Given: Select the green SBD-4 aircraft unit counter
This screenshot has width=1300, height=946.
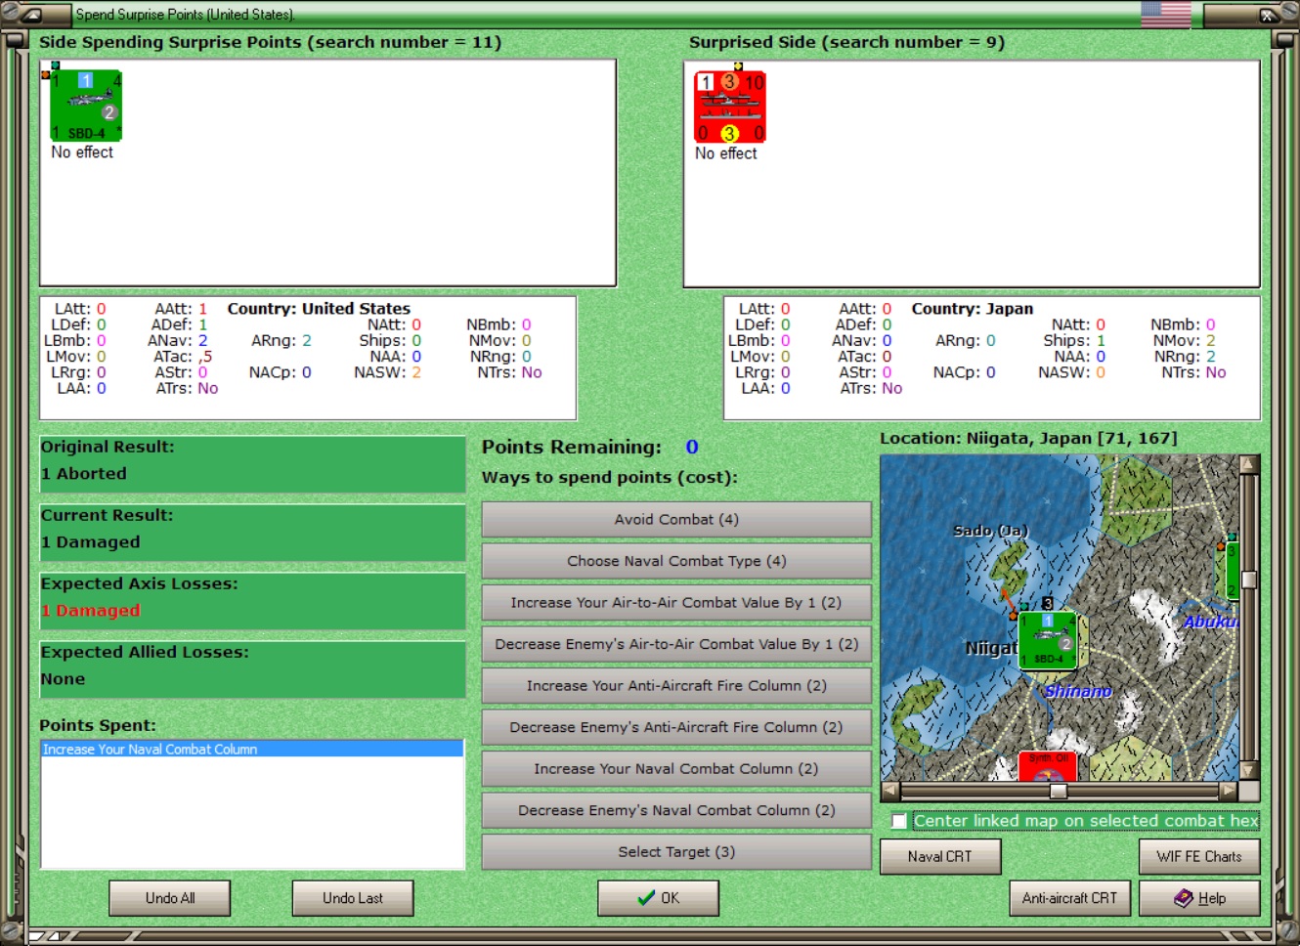Looking at the screenshot, I should [86, 106].
